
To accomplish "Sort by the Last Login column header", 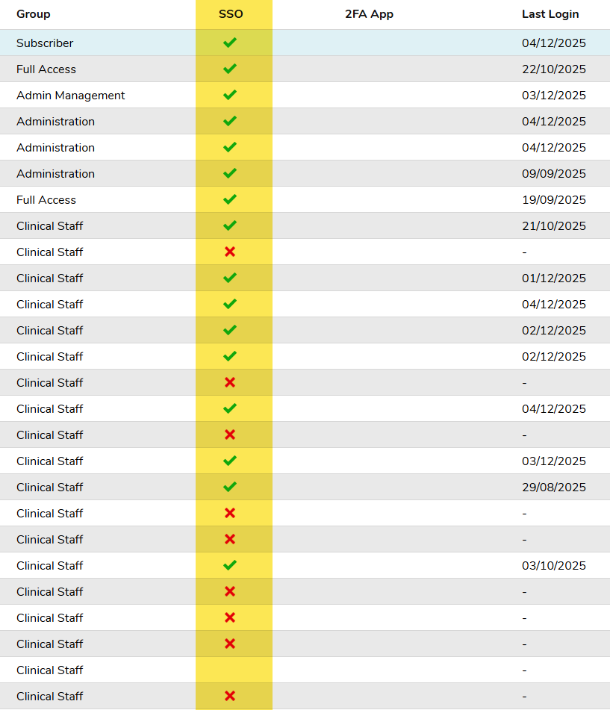I will click(x=550, y=14).
